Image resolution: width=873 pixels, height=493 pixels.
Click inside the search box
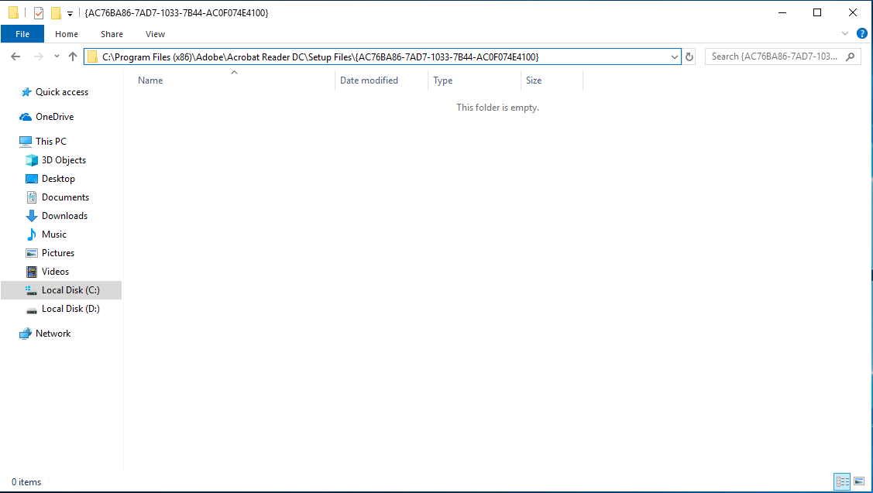click(x=767, y=56)
